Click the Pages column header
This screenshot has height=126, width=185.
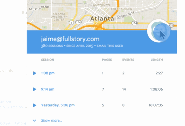pyautogui.click(x=107, y=60)
